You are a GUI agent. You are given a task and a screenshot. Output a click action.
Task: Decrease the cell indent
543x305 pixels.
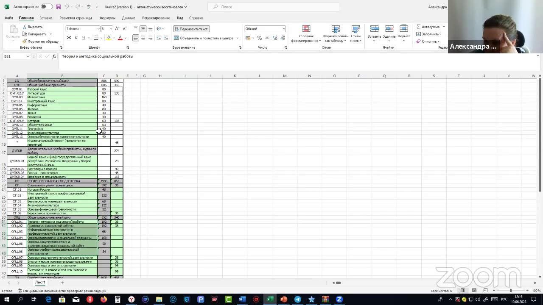[159, 38]
